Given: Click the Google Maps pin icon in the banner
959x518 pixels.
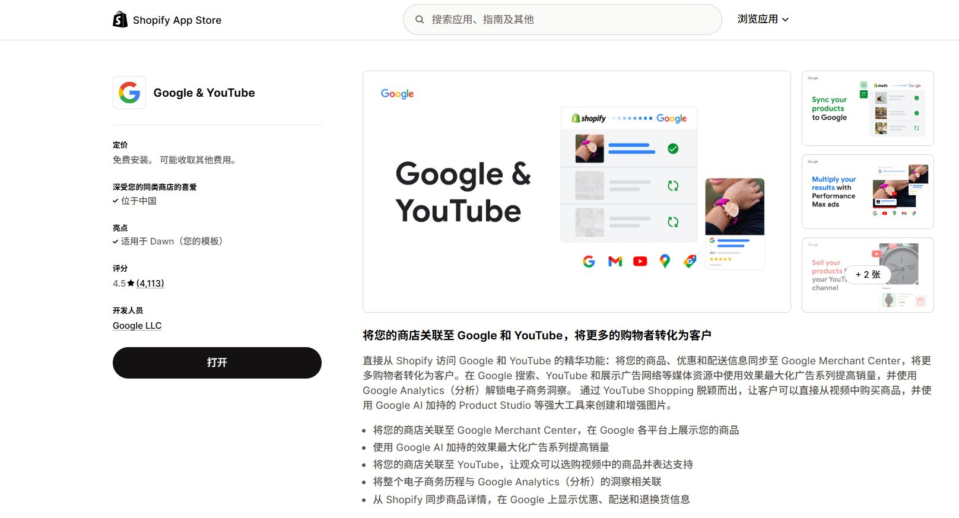Looking at the screenshot, I should click(665, 261).
